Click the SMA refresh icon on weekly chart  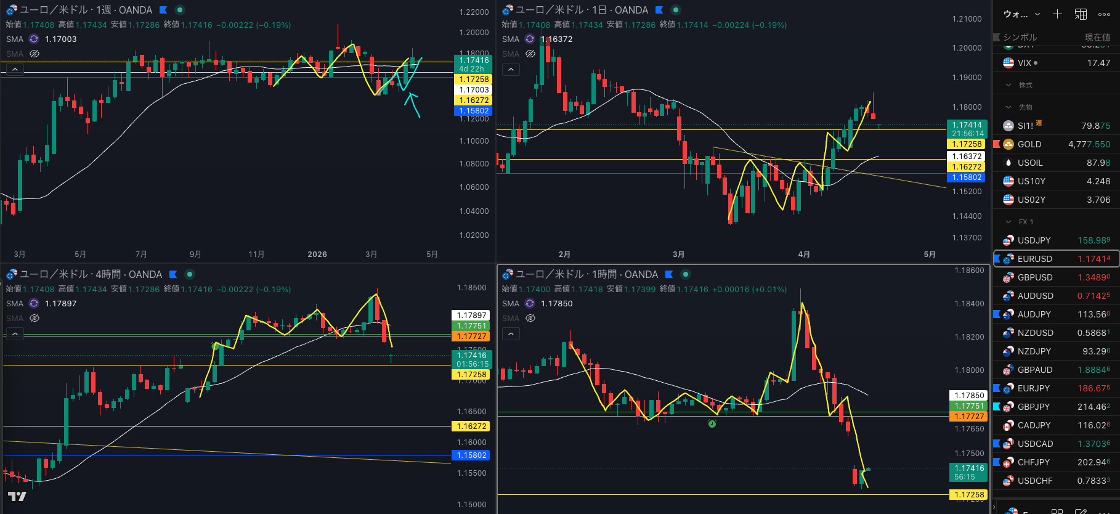34,39
